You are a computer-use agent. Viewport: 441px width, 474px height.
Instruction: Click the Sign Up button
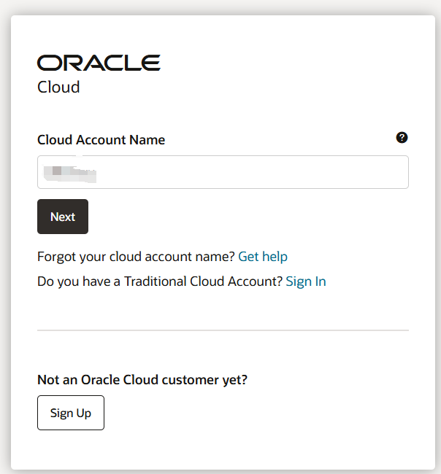(x=71, y=413)
